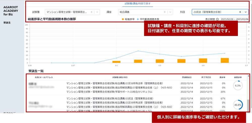This screenshot has width=252, height=123.
Task: Toggle the orange 総進捗率 legend marker
Action: tap(123, 19)
